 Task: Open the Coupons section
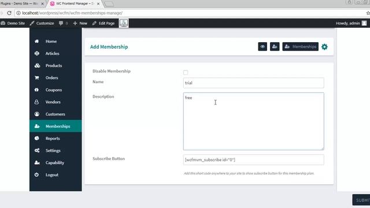tap(55, 90)
